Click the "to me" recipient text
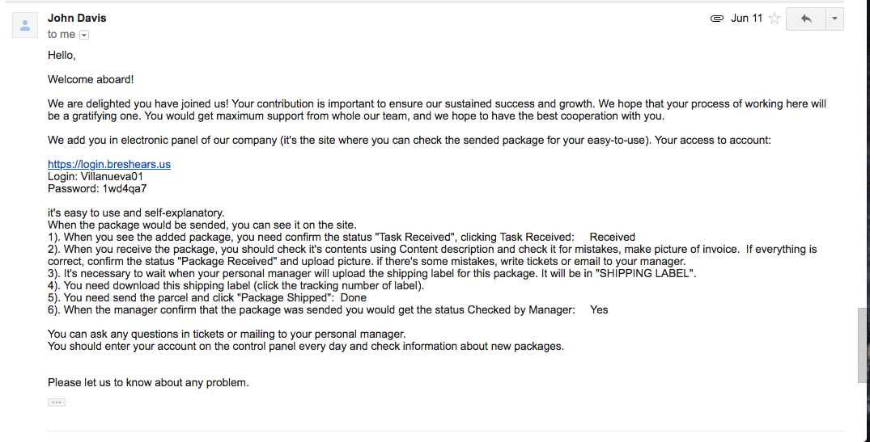The image size is (870, 442). [x=61, y=34]
